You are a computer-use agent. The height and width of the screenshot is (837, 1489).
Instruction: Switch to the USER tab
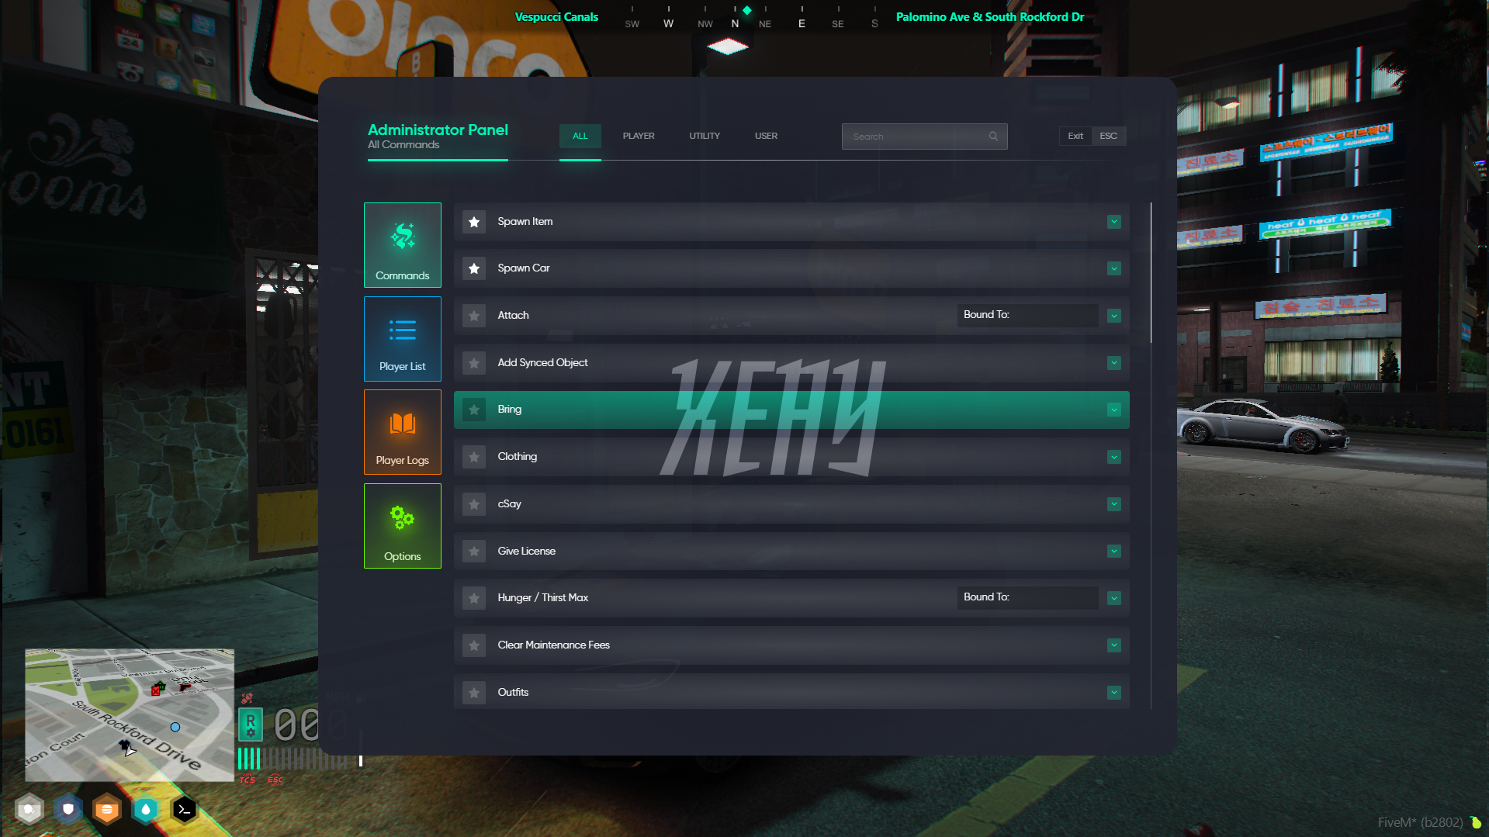(766, 137)
